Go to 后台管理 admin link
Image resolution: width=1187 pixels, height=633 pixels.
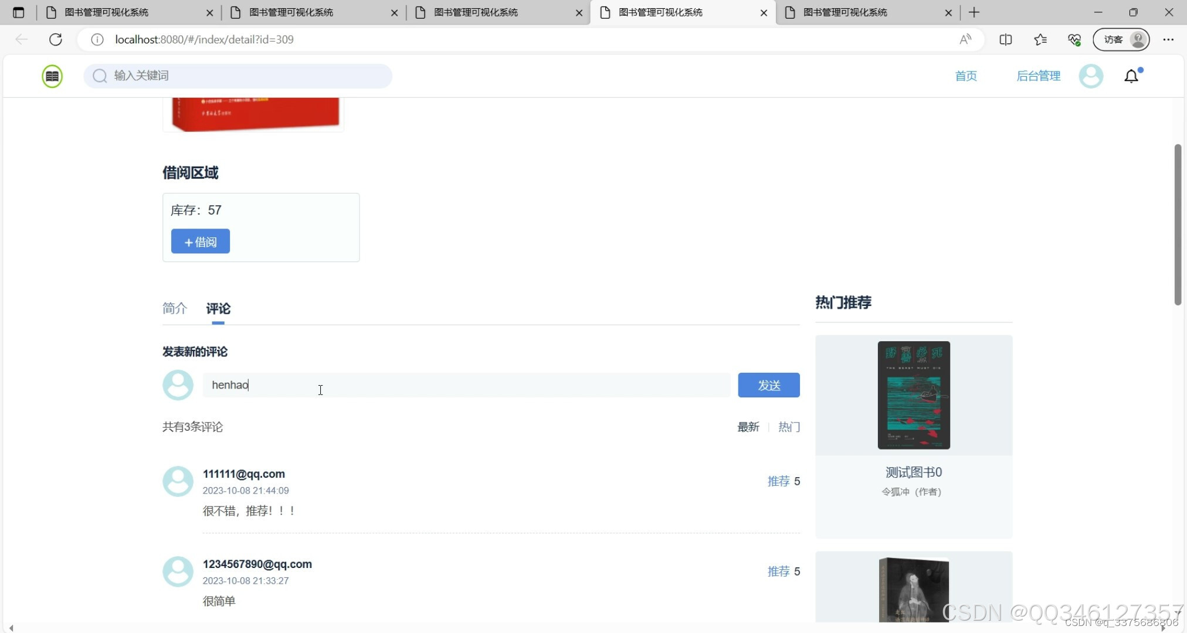pos(1038,76)
